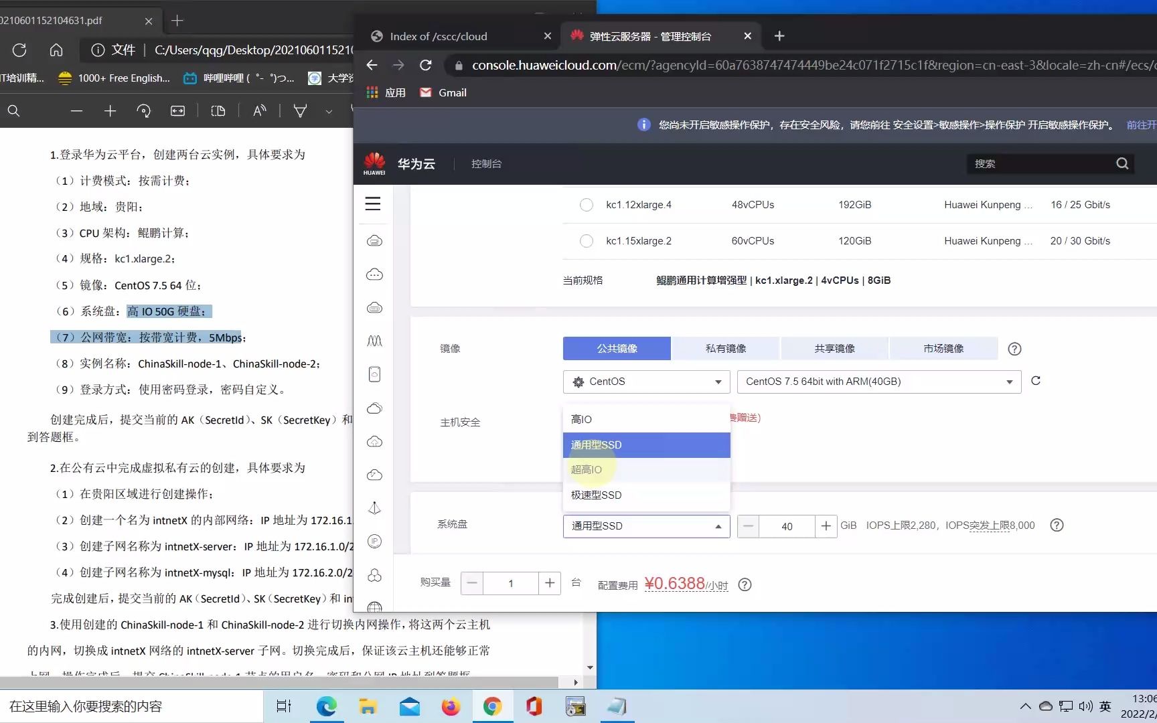Zoom out the PDF in Edge toolbar
The image size is (1157, 723).
pos(76,110)
